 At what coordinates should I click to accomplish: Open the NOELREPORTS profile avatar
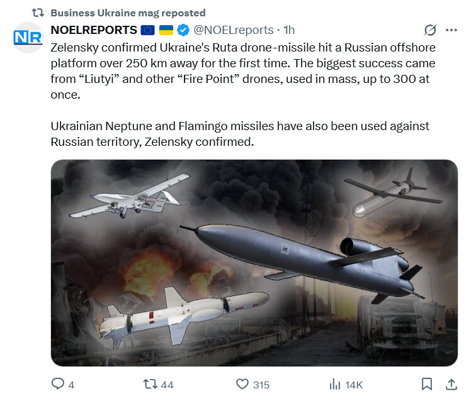[28, 37]
